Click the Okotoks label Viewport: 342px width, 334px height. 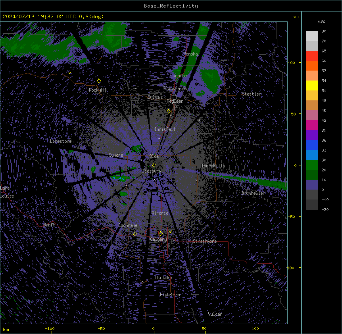pos(163,278)
